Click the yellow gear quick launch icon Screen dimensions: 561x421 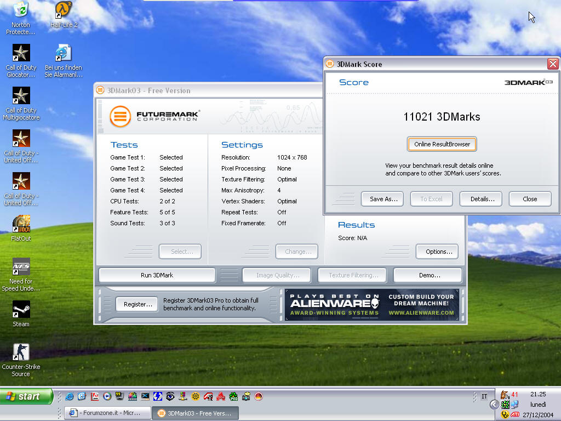[196, 396]
